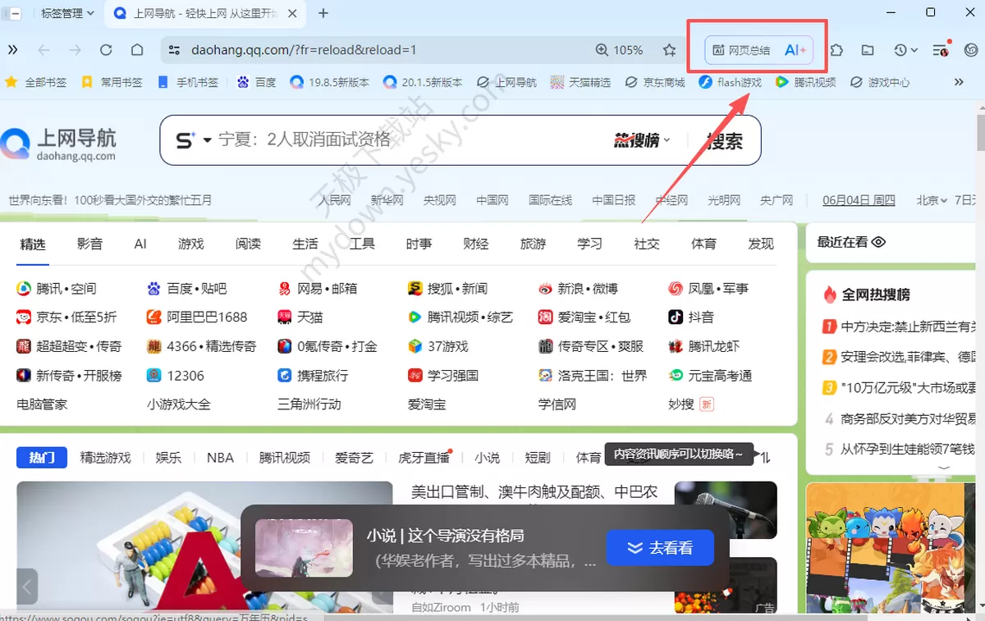Switch to the 工具 category tab

[362, 244]
